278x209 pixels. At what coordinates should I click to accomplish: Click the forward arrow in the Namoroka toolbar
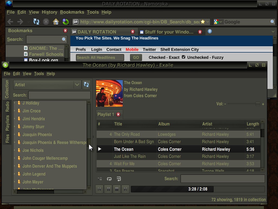20,22
